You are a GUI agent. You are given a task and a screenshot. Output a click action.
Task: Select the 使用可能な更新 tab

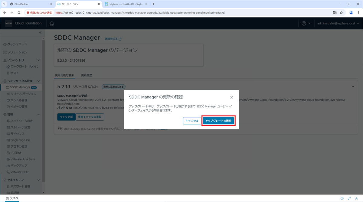click(64, 75)
